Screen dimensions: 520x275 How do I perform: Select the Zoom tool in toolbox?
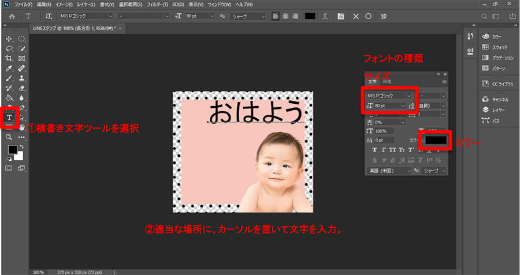coord(9,137)
